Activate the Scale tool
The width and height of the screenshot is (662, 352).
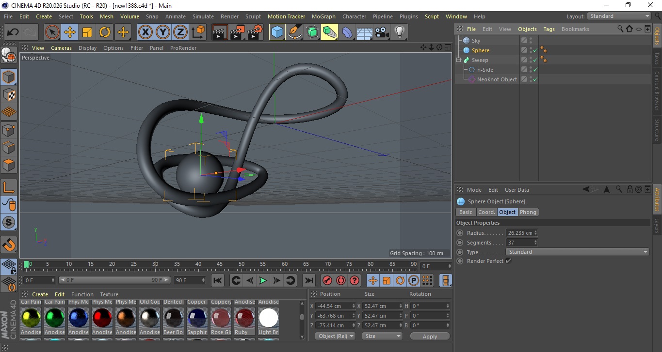[x=87, y=32]
